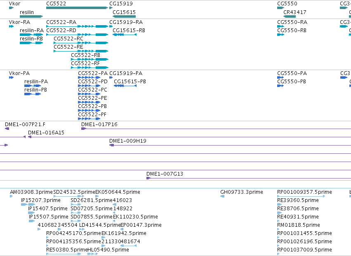The width and height of the screenshot is (351, 256).
Task: Select the CG15615-RB transcript label
Action: [x=129, y=30]
